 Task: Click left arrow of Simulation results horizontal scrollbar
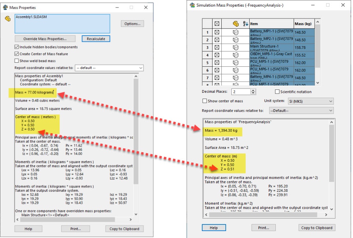[206, 215]
